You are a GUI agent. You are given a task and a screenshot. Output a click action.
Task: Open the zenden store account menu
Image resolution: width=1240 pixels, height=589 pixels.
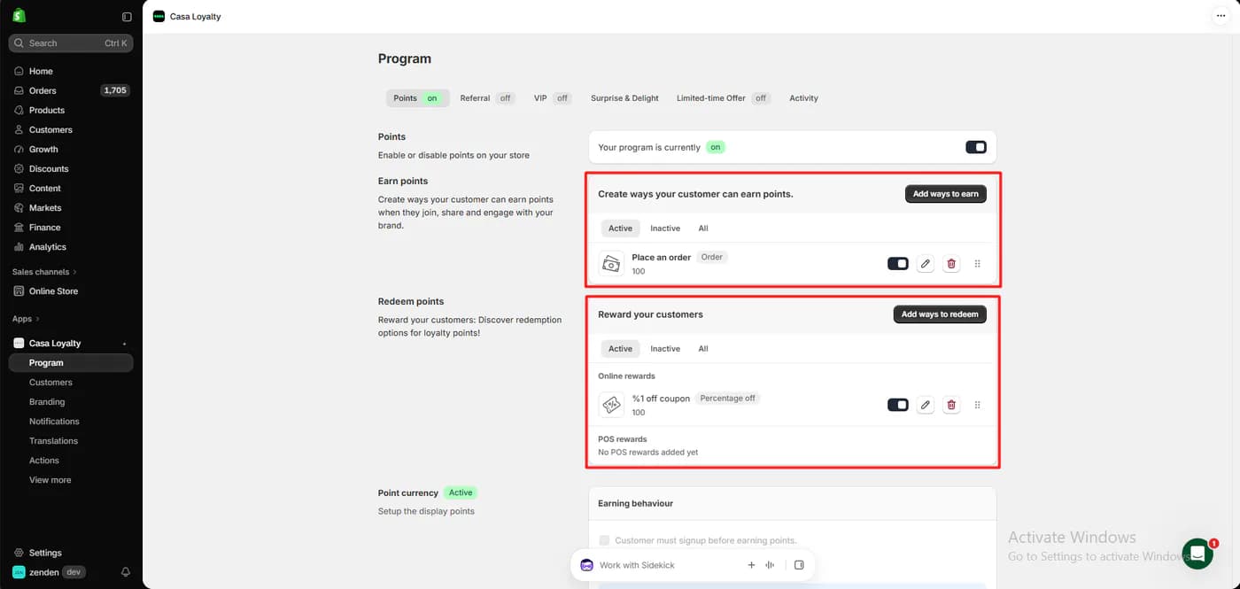pos(49,572)
